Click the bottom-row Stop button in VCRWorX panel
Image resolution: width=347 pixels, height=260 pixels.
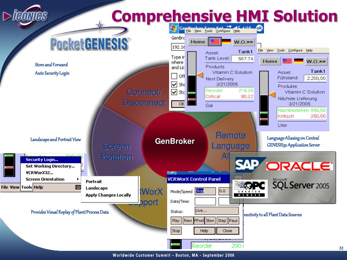pos(176,231)
